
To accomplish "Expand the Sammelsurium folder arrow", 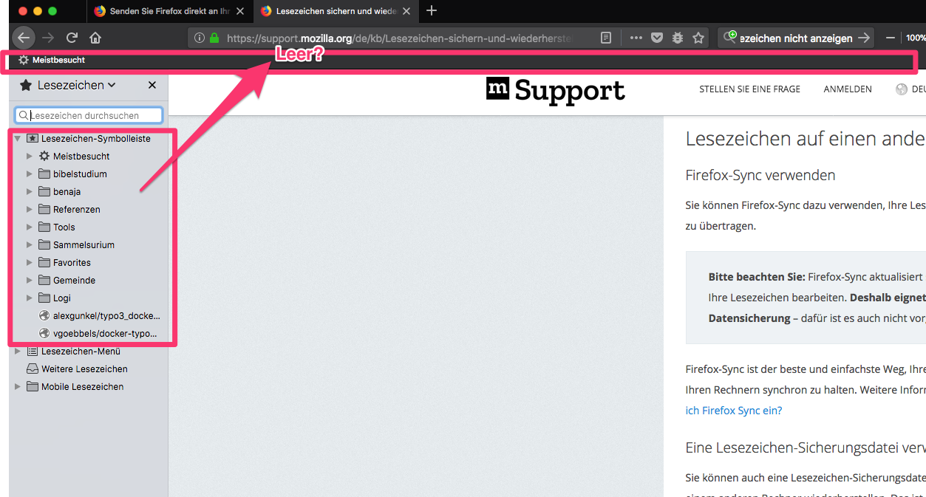I will (x=30, y=244).
